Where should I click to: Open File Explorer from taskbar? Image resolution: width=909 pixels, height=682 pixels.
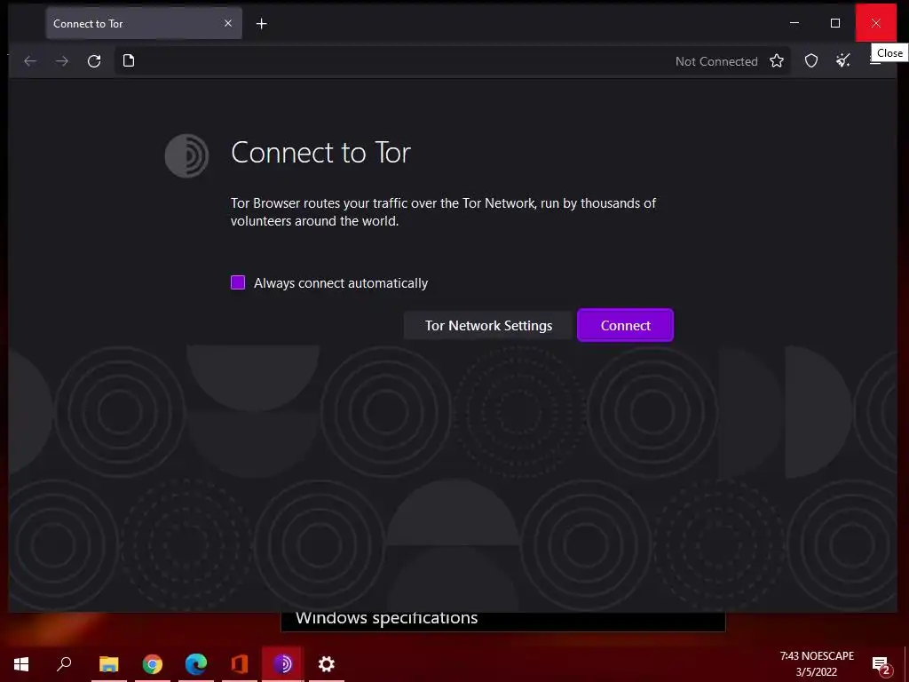(x=108, y=664)
